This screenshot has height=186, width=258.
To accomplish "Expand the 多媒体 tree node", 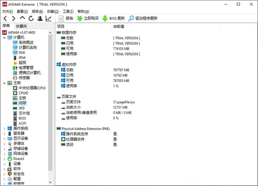I will [4, 144].
